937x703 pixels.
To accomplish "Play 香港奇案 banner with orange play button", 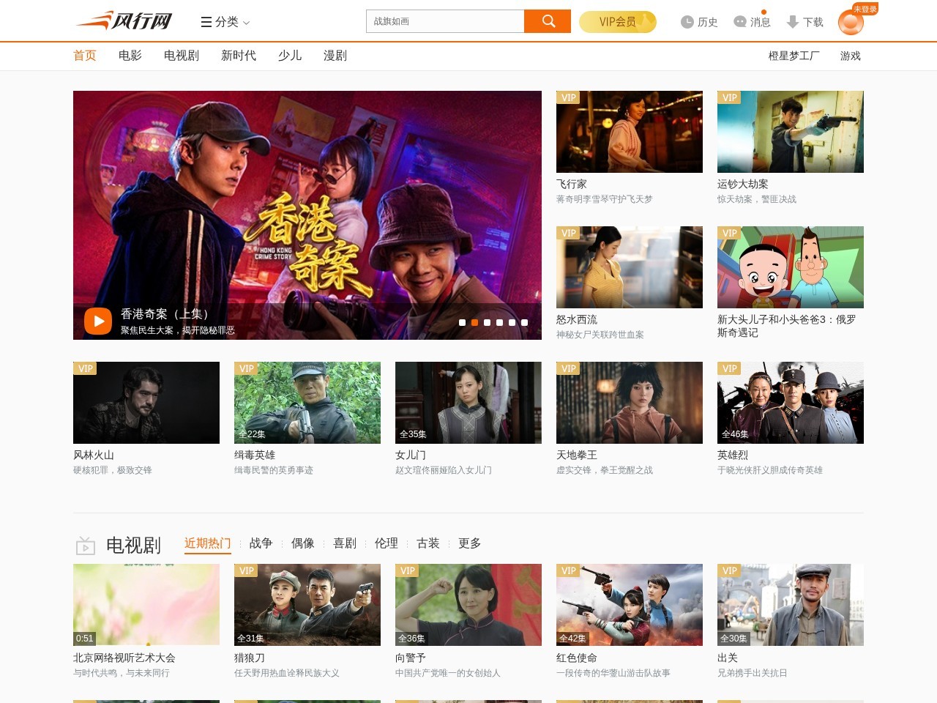I will [x=98, y=321].
